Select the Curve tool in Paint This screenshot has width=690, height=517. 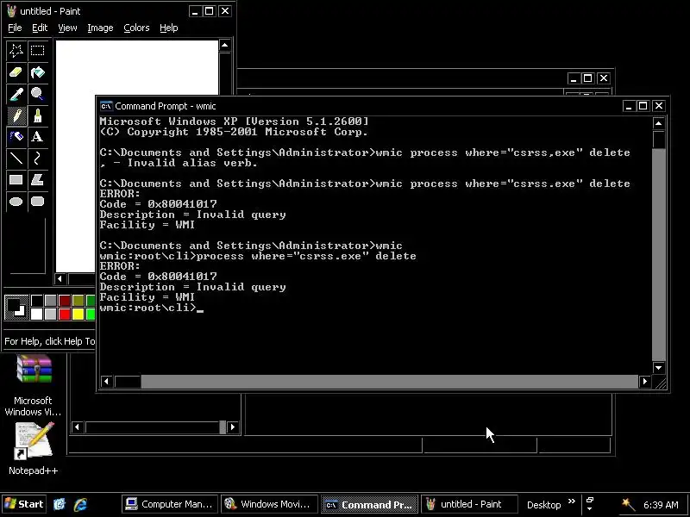tap(37, 159)
